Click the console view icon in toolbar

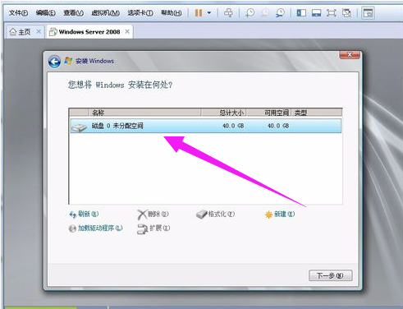(368, 13)
